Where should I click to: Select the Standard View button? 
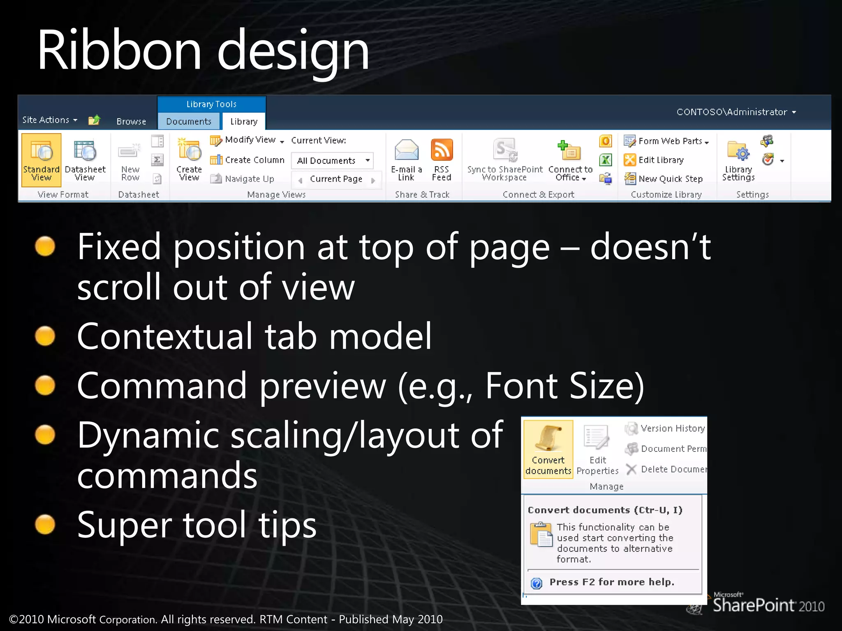[41, 160]
